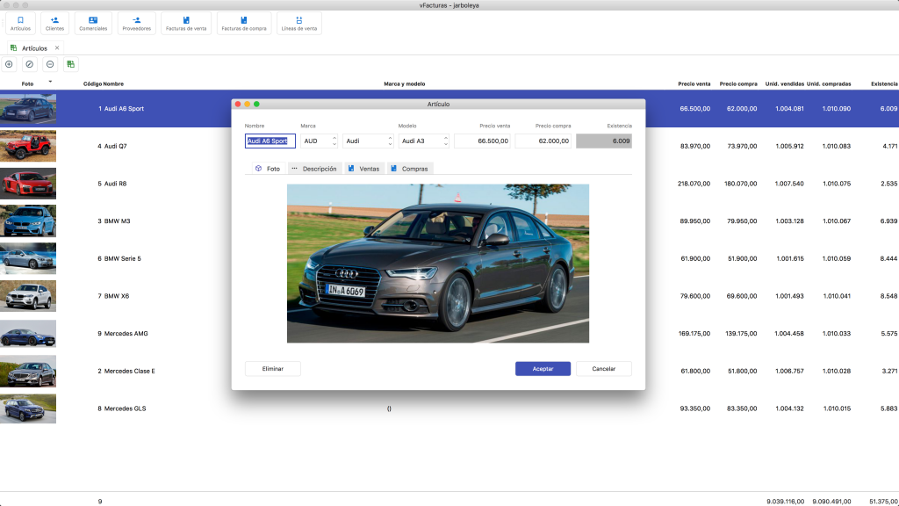Select the Audi Q7 thumbnail
This screenshot has height=506, width=899.
pyautogui.click(x=28, y=146)
